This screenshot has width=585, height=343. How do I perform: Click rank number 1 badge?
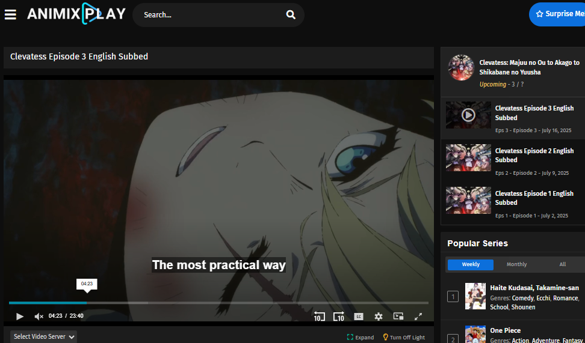(453, 297)
